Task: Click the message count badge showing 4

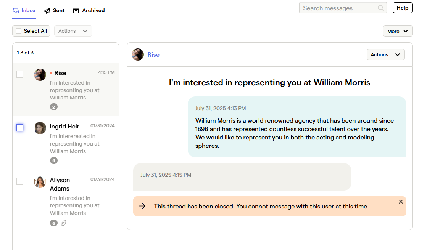Action: pyautogui.click(x=54, y=160)
